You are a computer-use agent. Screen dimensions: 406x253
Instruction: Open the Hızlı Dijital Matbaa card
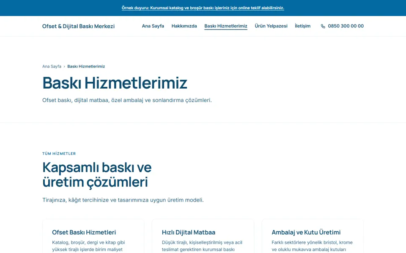203,236
